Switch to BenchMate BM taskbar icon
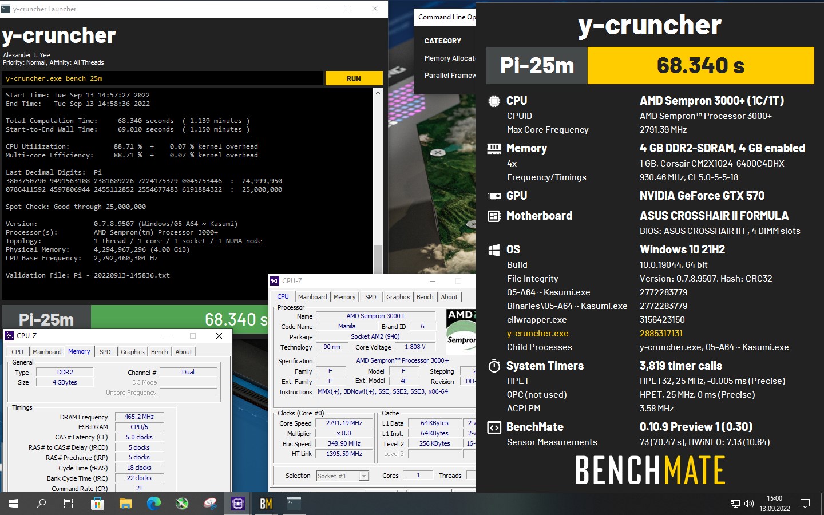 coord(266,504)
